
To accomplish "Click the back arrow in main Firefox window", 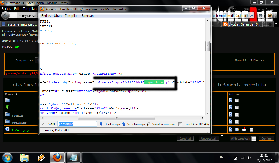I will tap(5, 15).
